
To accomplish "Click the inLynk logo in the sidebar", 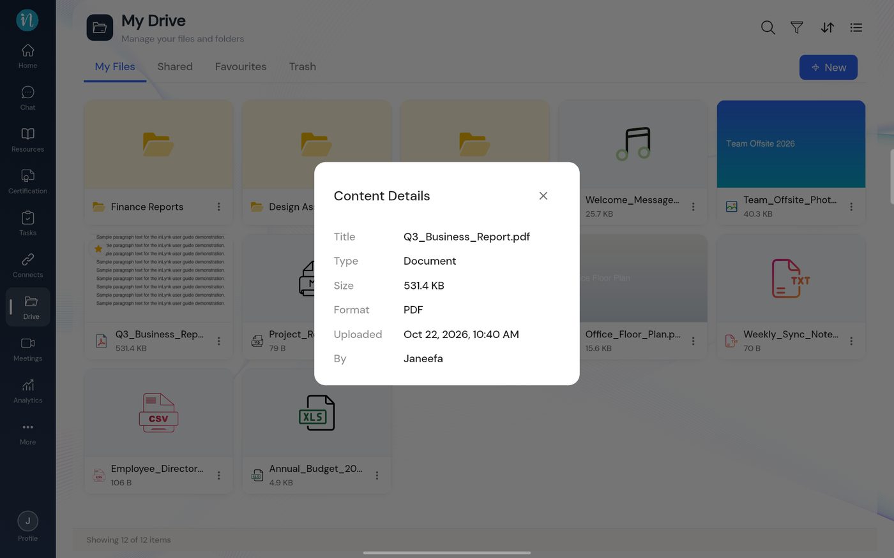I will point(27,20).
